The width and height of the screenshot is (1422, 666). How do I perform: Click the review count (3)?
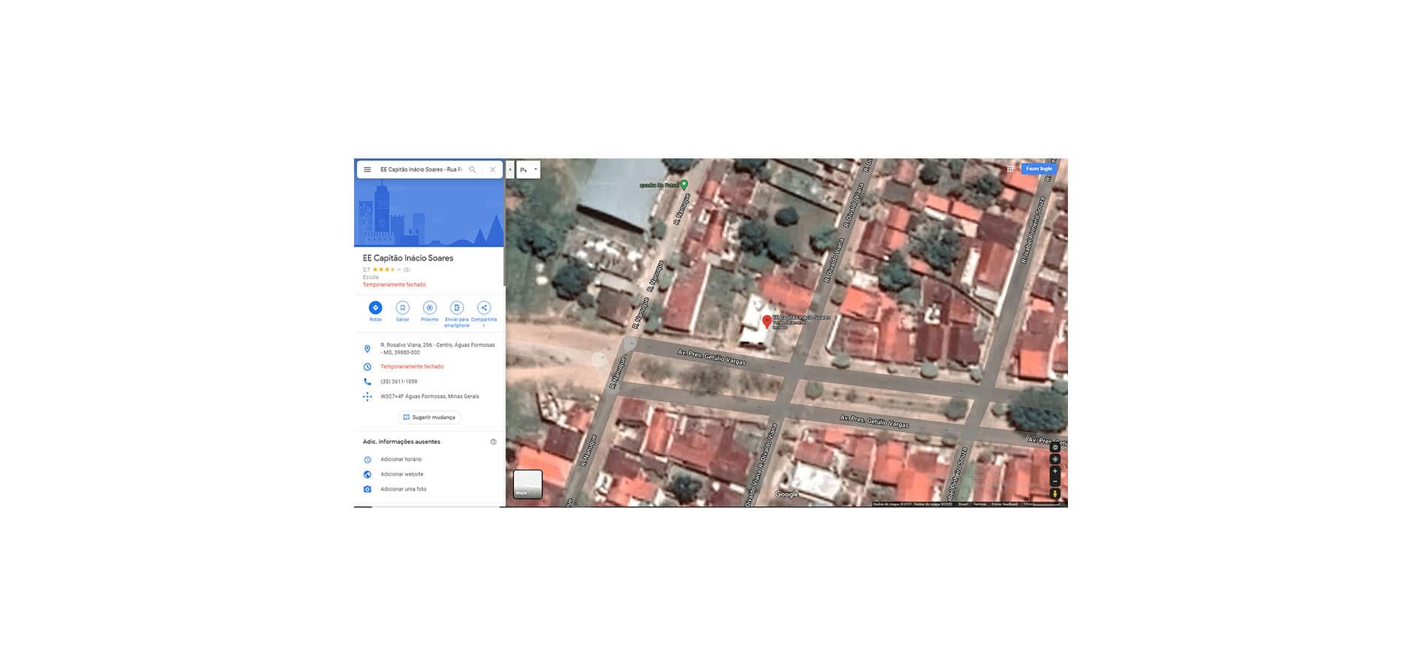407,269
